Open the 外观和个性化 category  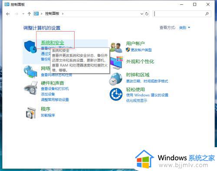(140, 61)
